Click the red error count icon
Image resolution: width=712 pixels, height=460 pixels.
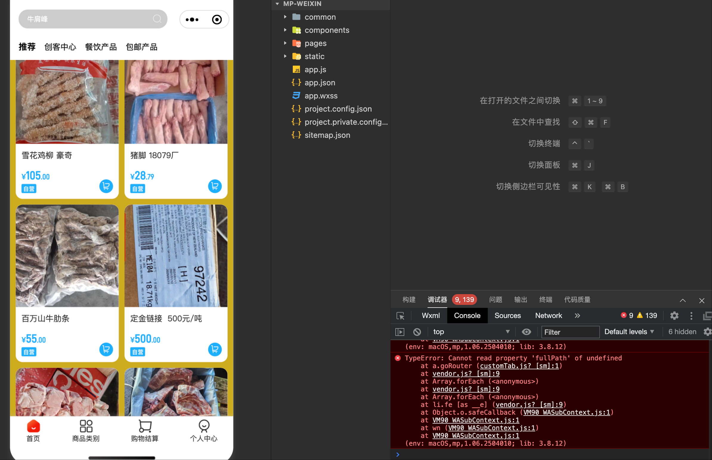pyautogui.click(x=623, y=315)
